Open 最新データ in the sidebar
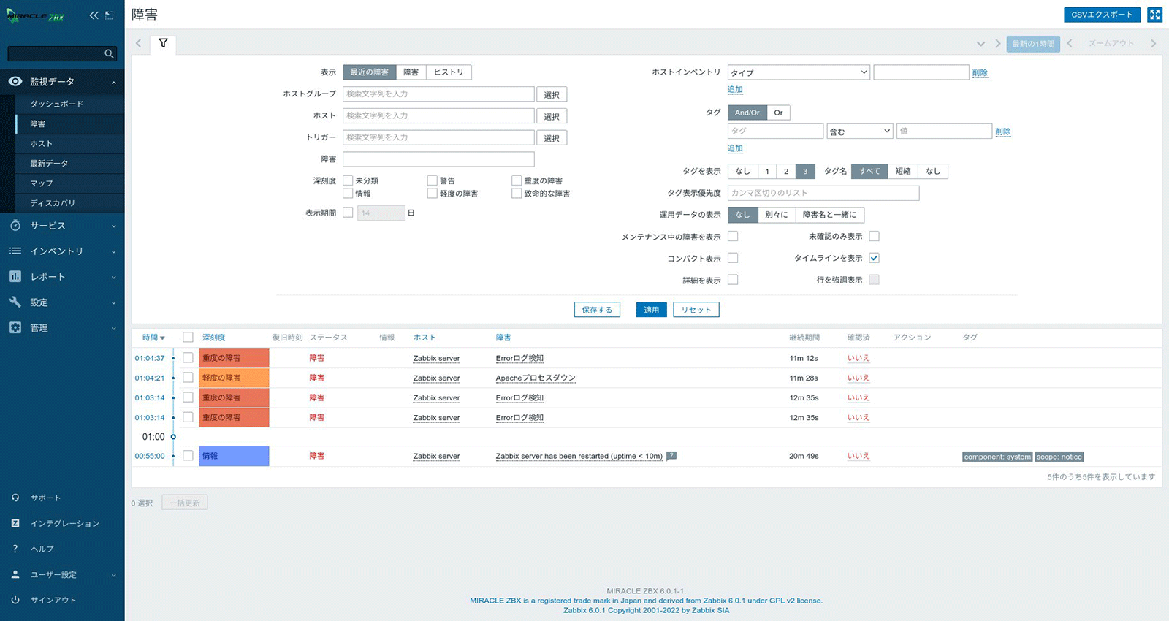 pyautogui.click(x=49, y=164)
